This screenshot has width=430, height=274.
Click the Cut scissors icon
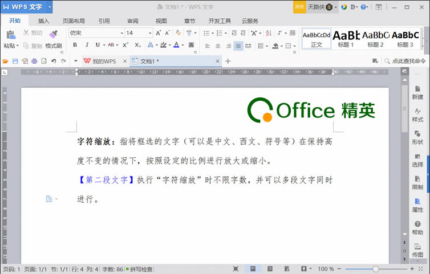26,32
